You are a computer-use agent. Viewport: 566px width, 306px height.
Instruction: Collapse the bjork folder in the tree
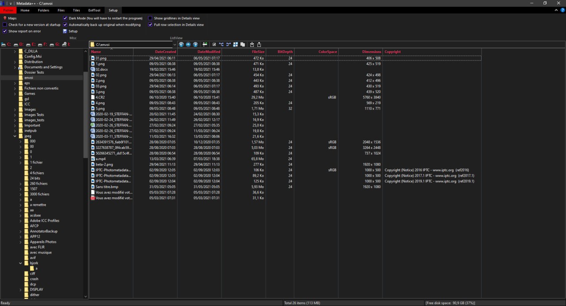(x=20, y=263)
